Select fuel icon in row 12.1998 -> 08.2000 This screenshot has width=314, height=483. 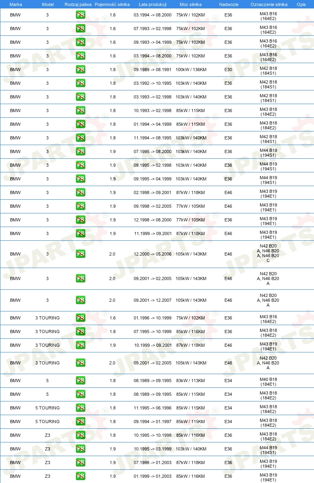point(80,220)
